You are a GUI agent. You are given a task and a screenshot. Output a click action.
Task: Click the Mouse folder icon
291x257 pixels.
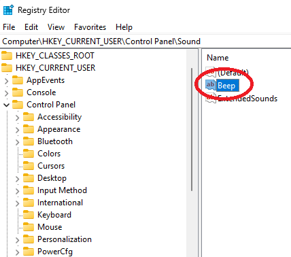point(29,227)
